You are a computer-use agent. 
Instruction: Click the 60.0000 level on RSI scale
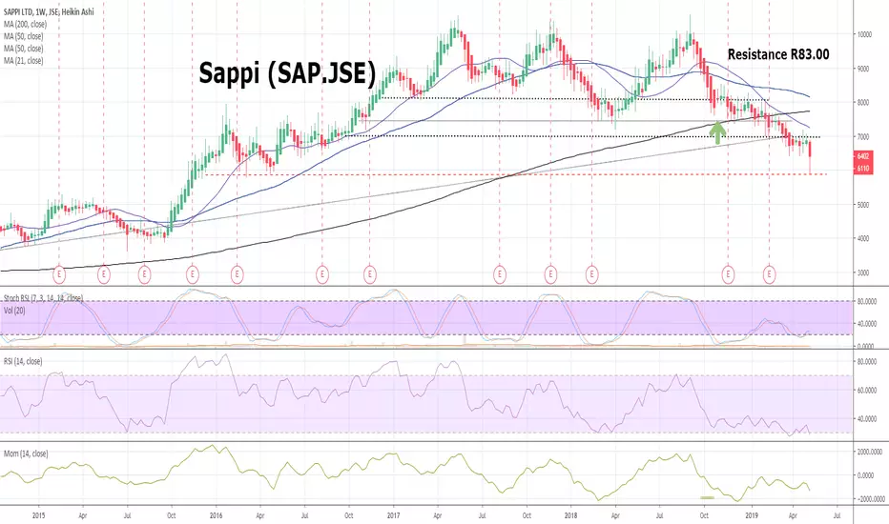point(867,391)
